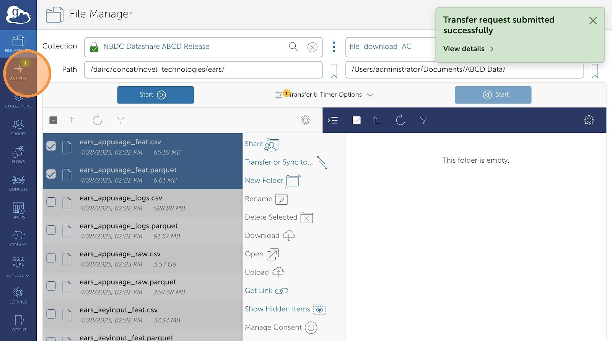
Task: Open left pane view settings gear
Action: pyautogui.click(x=305, y=120)
